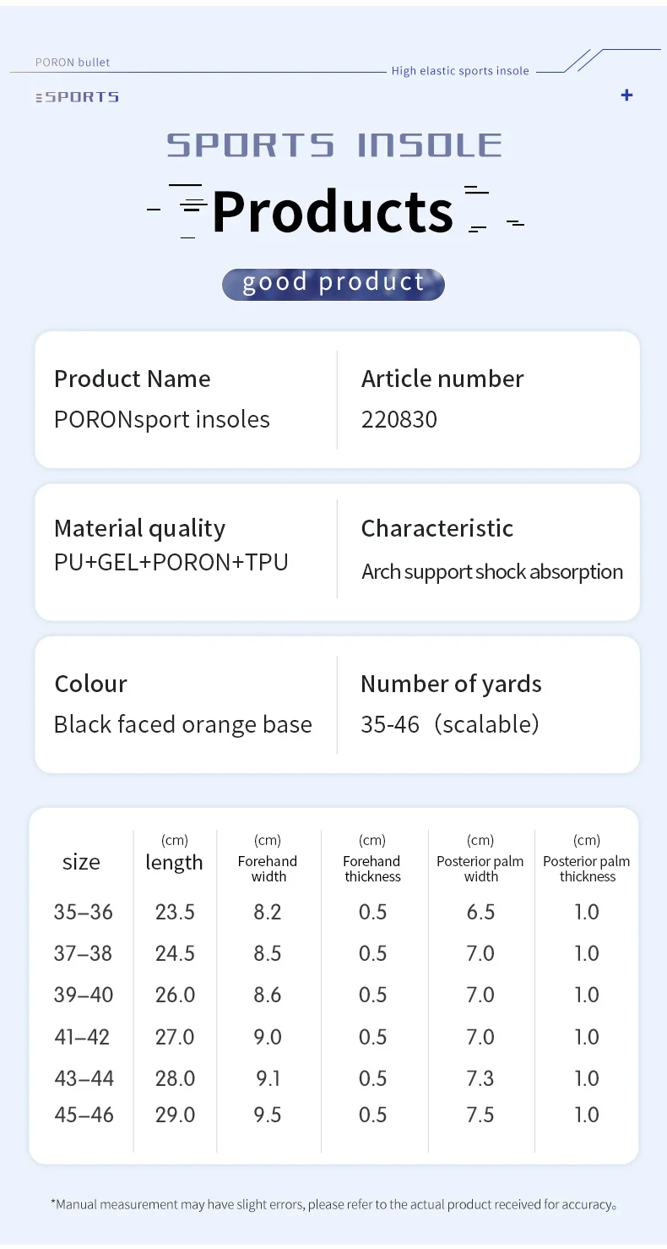Click the blue plus icon at top right
The height and width of the screenshot is (1249, 667).
pyautogui.click(x=626, y=95)
